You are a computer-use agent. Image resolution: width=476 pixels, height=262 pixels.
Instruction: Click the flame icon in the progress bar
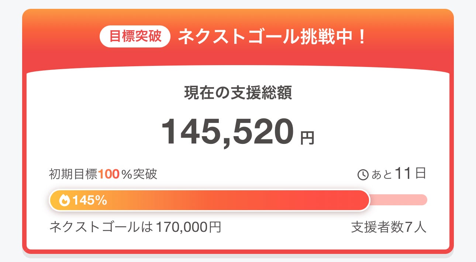tap(64, 201)
